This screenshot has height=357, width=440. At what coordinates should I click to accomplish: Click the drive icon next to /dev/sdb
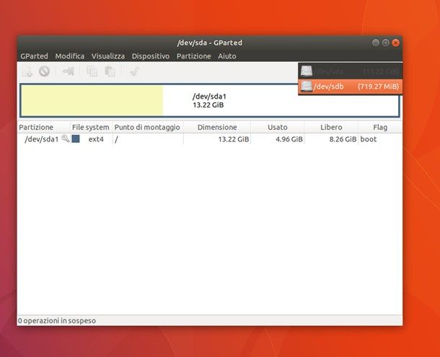[306, 86]
